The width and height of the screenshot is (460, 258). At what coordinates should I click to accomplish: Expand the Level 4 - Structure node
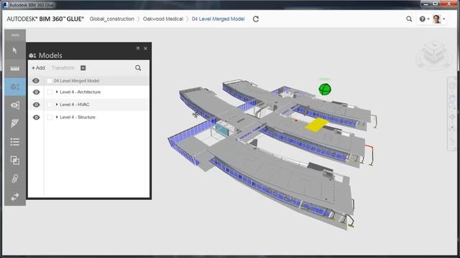click(57, 117)
